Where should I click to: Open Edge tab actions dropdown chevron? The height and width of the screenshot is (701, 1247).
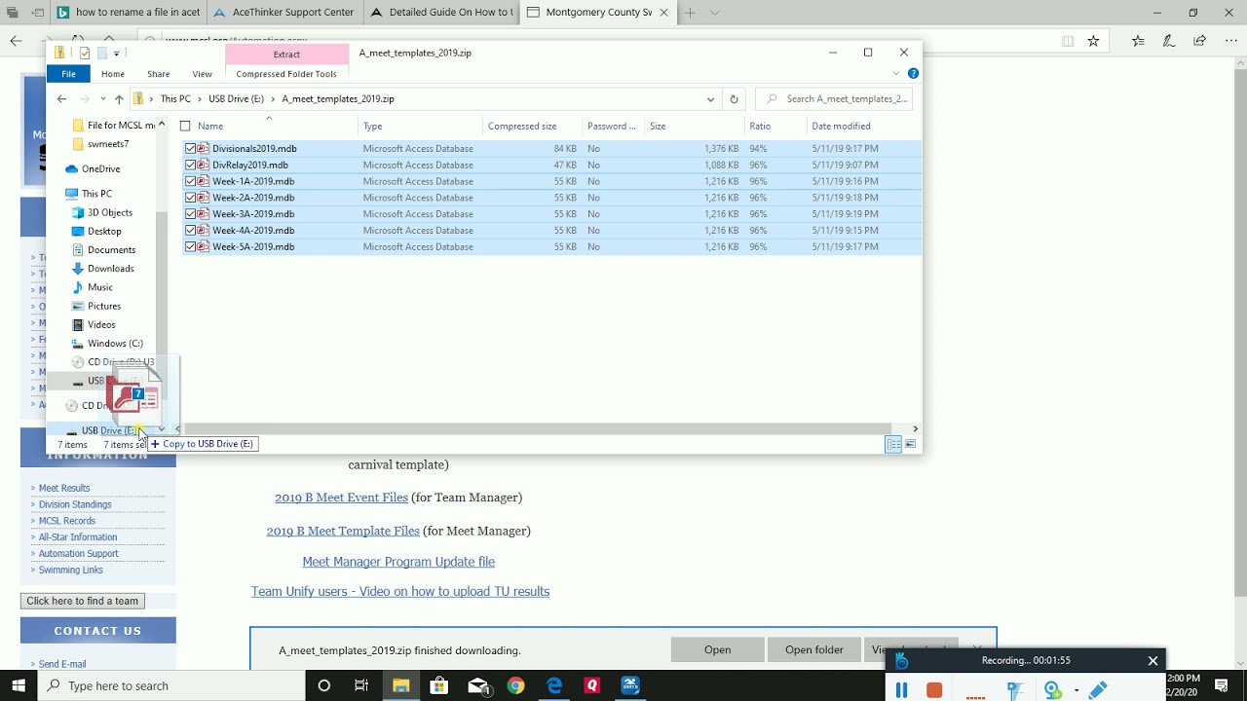click(x=714, y=13)
